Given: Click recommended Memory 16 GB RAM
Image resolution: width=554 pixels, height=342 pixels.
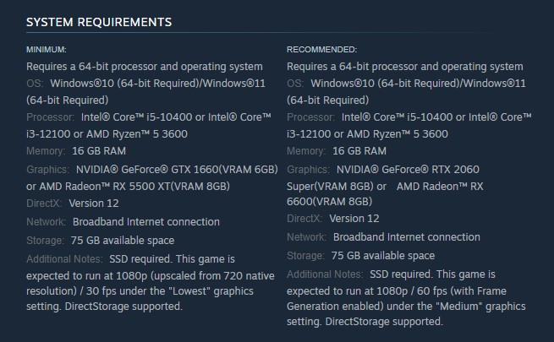Looking at the screenshot, I should (x=359, y=151).
